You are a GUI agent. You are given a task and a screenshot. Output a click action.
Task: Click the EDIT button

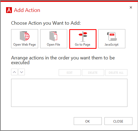(x=70, y=73)
